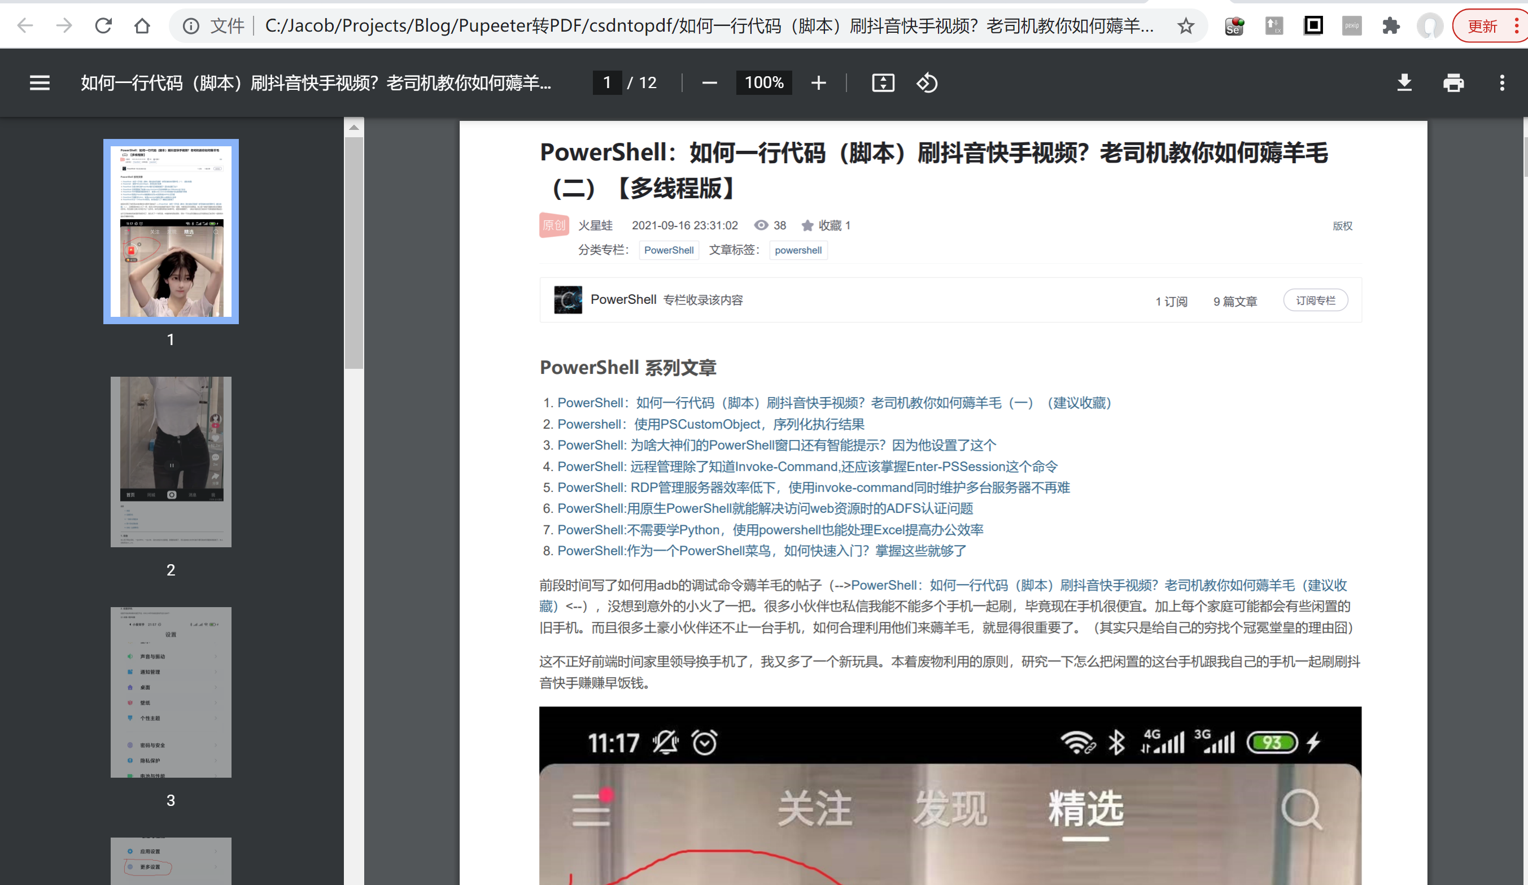Zoom in the PDF

pyautogui.click(x=819, y=82)
